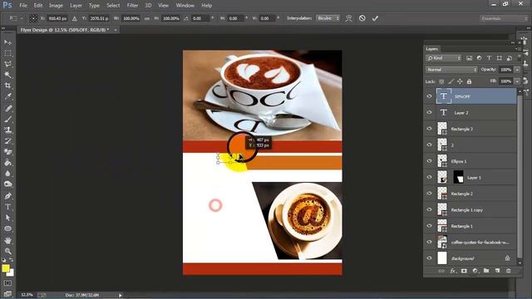Image resolution: width=532 pixels, height=299 pixels.
Task: Add a layer mask button
Action: pyautogui.click(x=464, y=271)
